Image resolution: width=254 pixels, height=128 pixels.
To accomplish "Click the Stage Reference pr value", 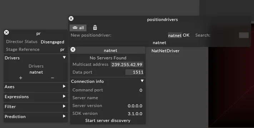I will tap(63, 49).
